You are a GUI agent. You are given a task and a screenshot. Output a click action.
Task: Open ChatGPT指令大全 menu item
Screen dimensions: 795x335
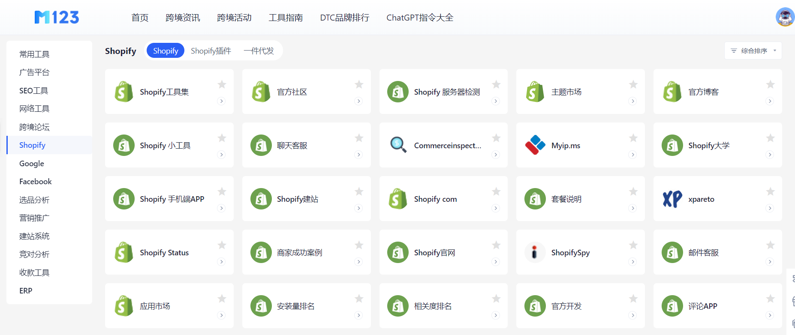point(420,18)
